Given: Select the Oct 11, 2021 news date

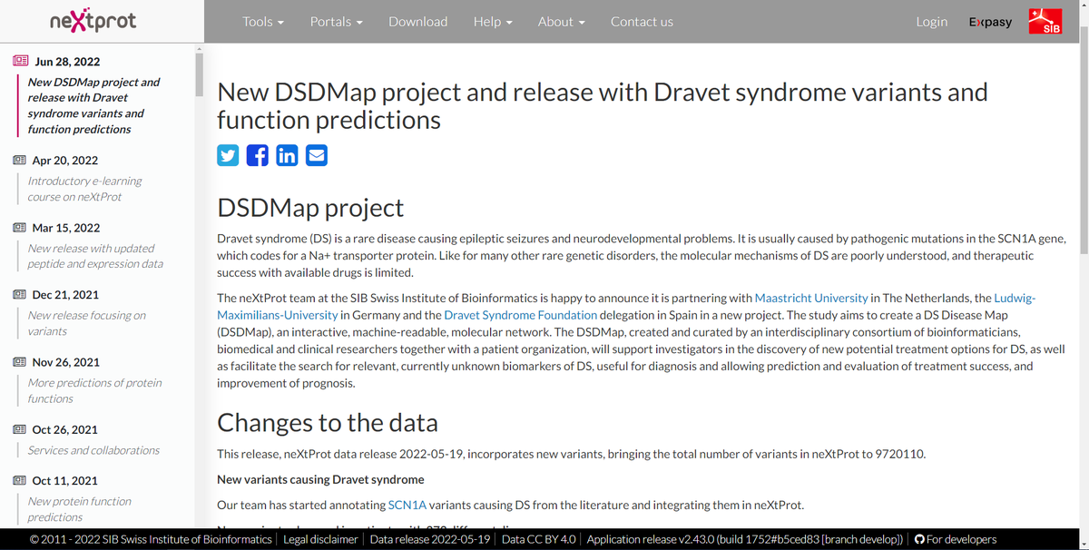Looking at the screenshot, I should coord(64,481).
